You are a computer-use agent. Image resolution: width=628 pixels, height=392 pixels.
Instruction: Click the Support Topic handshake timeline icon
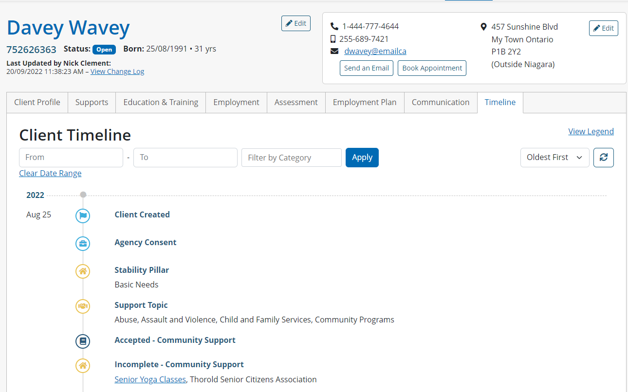(x=83, y=306)
